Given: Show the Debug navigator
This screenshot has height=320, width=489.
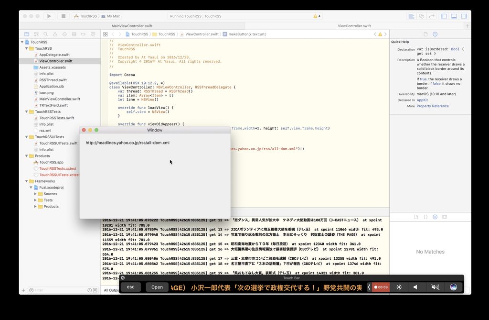Looking at the screenshot, I should [74, 34].
